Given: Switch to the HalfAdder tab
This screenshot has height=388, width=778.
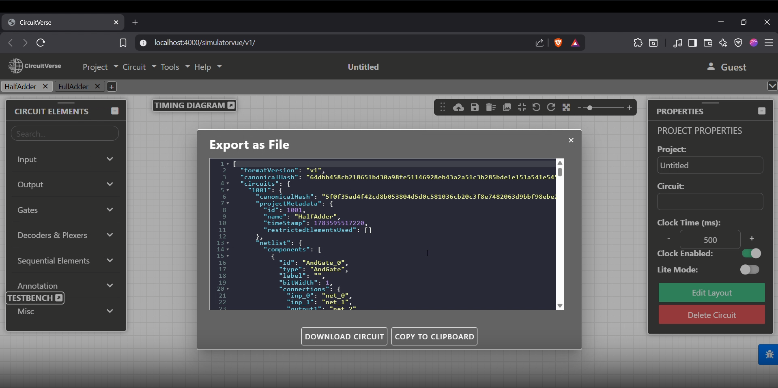Looking at the screenshot, I should [20, 86].
